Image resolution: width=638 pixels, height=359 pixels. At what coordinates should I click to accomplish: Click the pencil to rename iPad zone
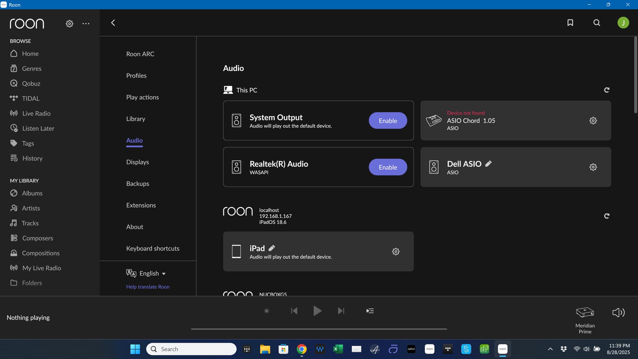point(272,248)
